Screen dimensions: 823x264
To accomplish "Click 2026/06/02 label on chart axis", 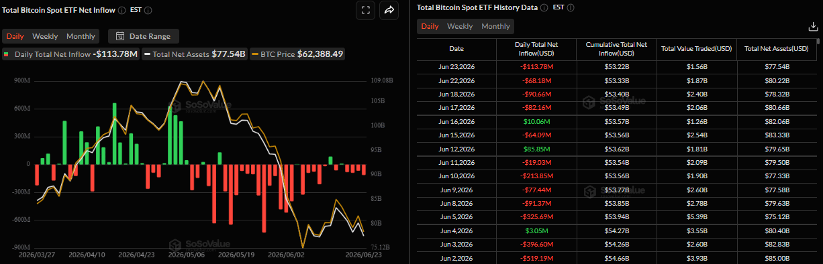I will (286, 255).
